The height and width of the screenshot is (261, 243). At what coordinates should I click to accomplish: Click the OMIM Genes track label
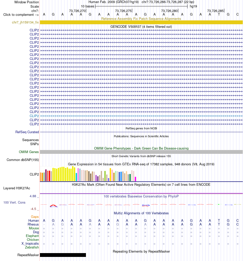(29, 152)
